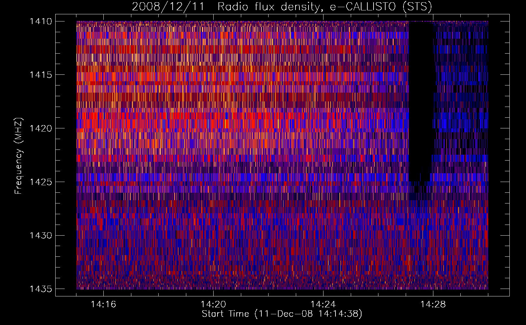Viewport: 526px width, 325px height.
Task: Click the 1425 frequency tick label
Action: pyautogui.click(x=41, y=182)
